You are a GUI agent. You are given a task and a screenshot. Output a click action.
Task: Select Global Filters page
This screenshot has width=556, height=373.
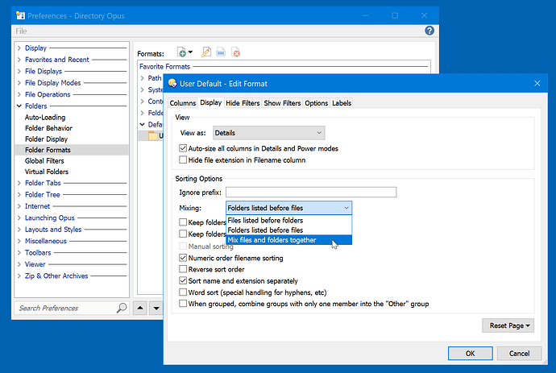click(x=44, y=160)
